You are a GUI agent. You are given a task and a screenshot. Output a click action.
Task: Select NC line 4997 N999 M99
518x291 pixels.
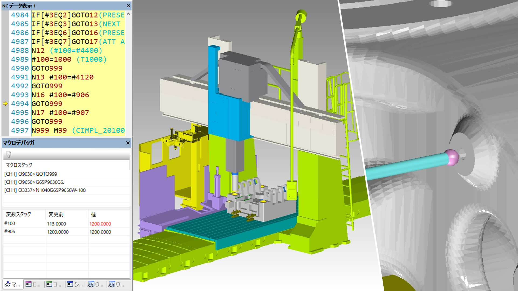coord(78,130)
